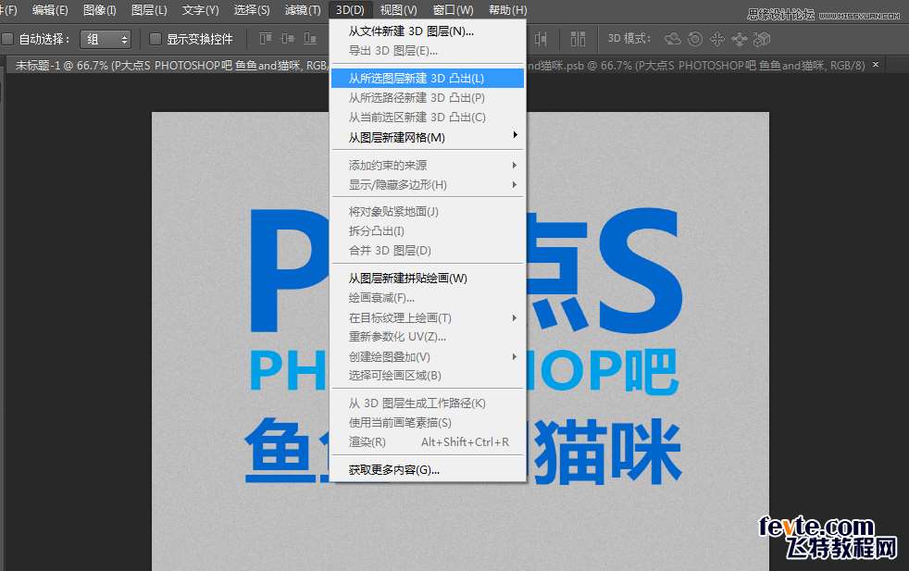Choose 从当前选区新建 3D 凸出(C)

(428, 118)
